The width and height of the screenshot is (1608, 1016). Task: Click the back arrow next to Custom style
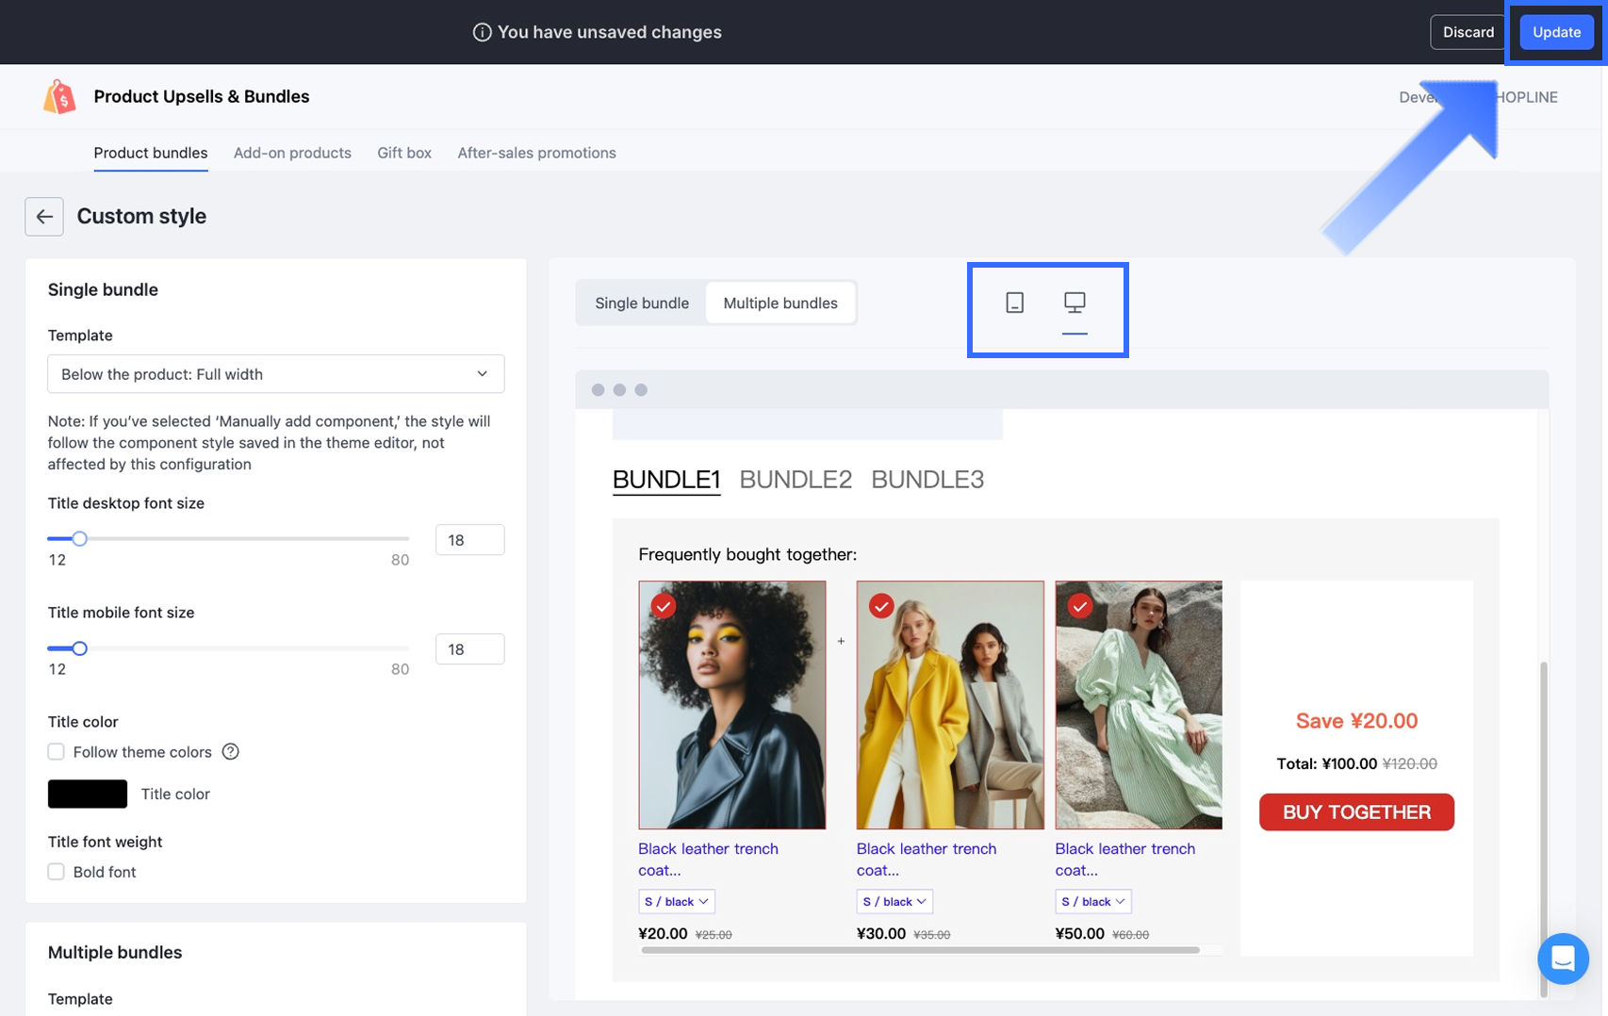(44, 217)
